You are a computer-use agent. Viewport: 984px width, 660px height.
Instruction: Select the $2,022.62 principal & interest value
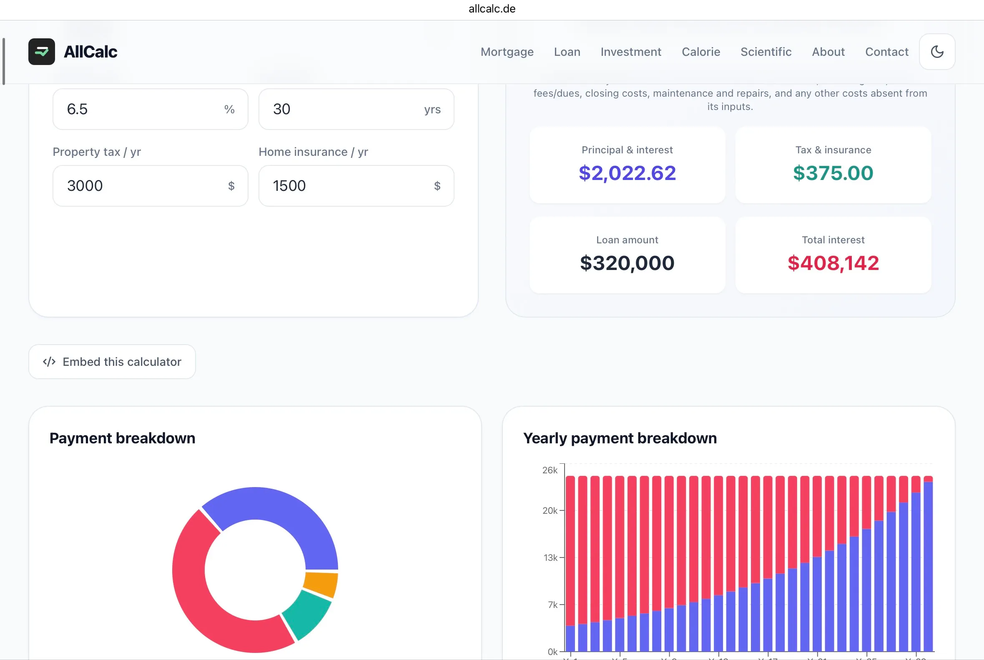tap(627, 173)
